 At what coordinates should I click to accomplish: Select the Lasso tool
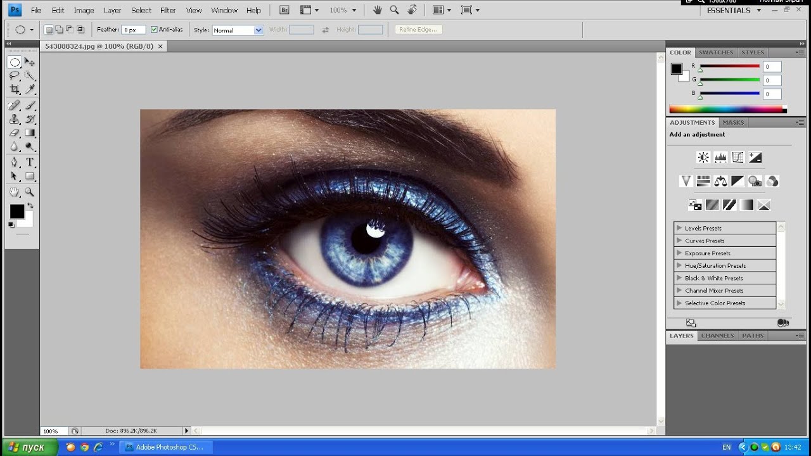pos(14,75)
